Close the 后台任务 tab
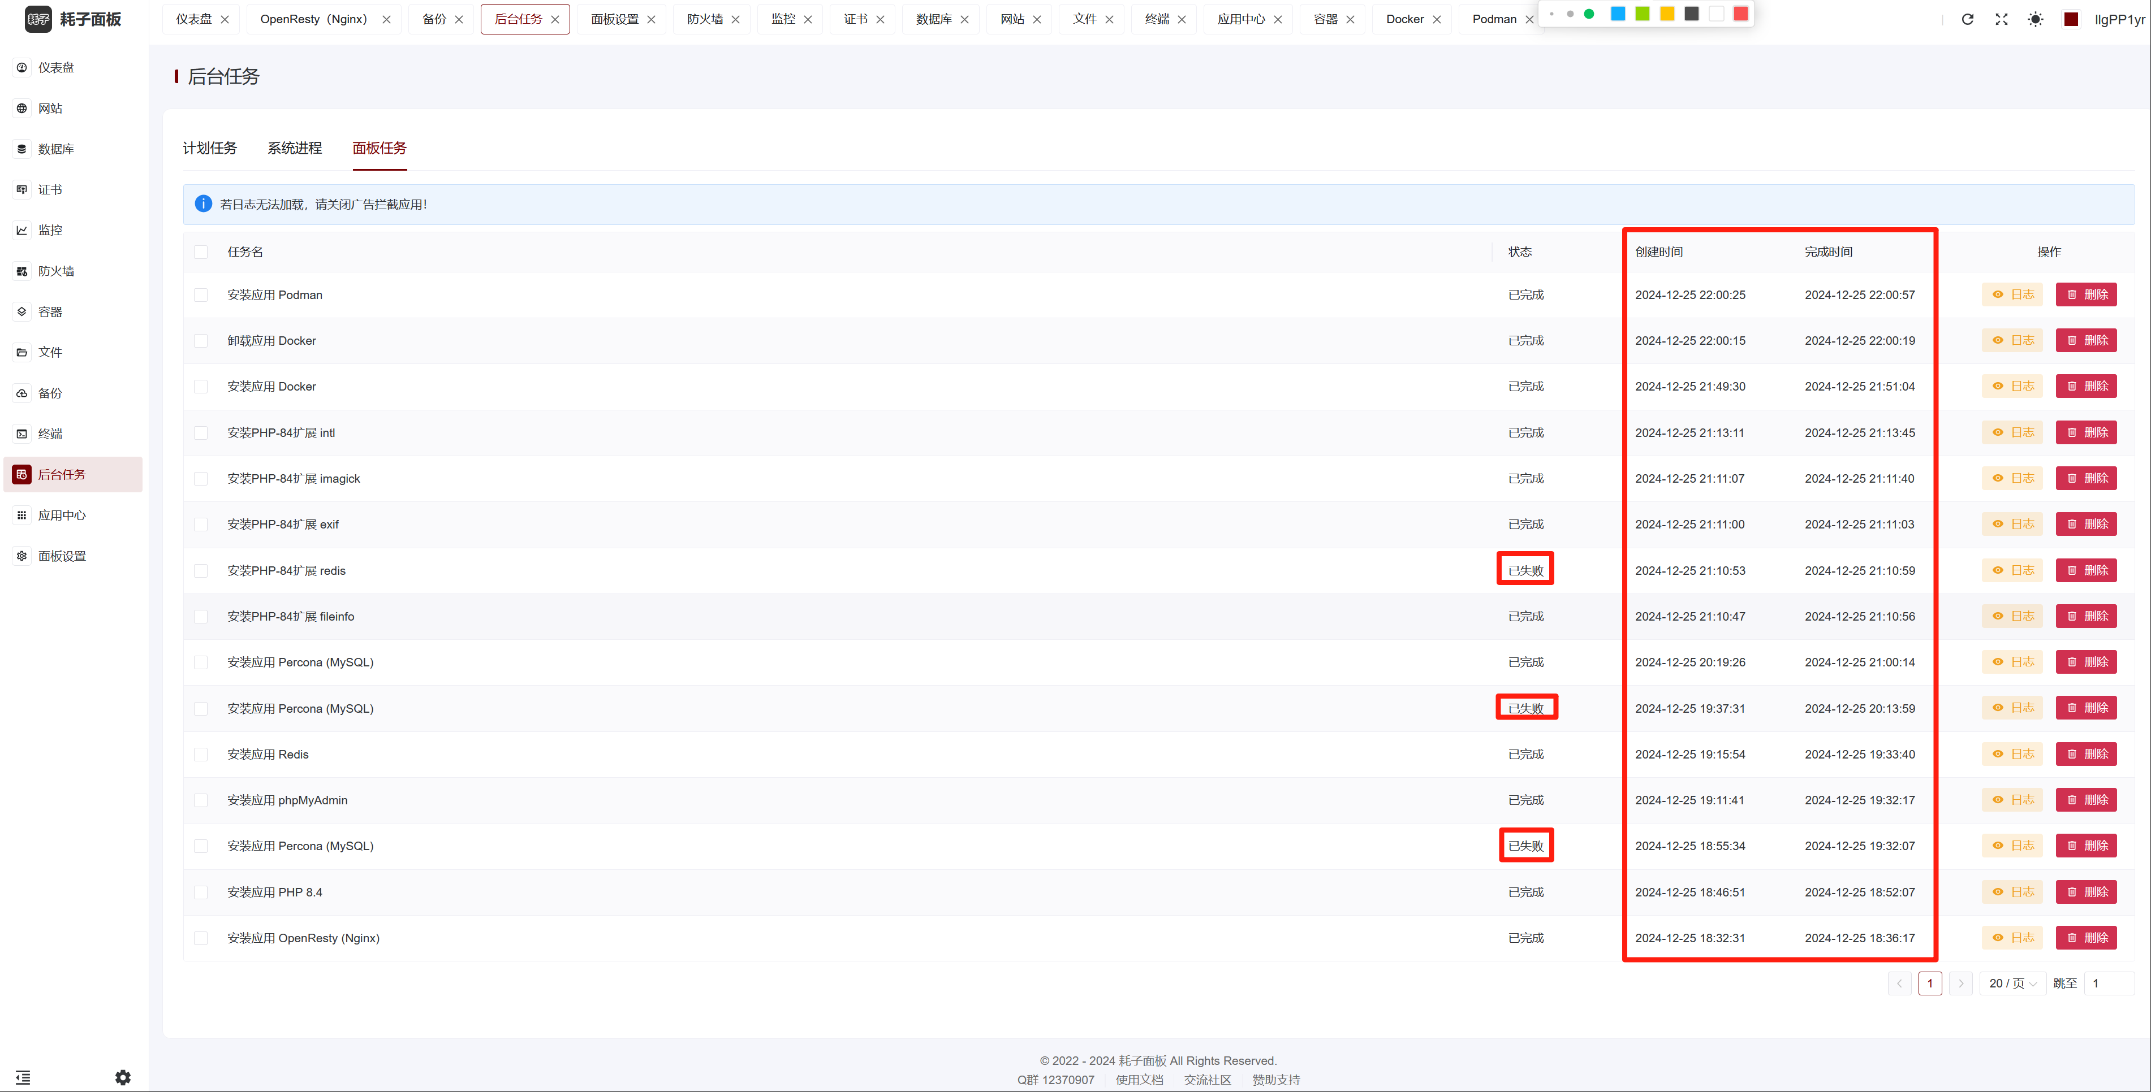2151x1092 pixels. [x=555, y=19]
